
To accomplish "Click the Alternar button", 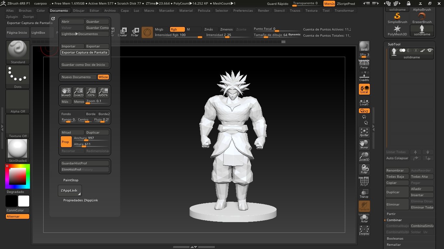I will click(18, 216).
